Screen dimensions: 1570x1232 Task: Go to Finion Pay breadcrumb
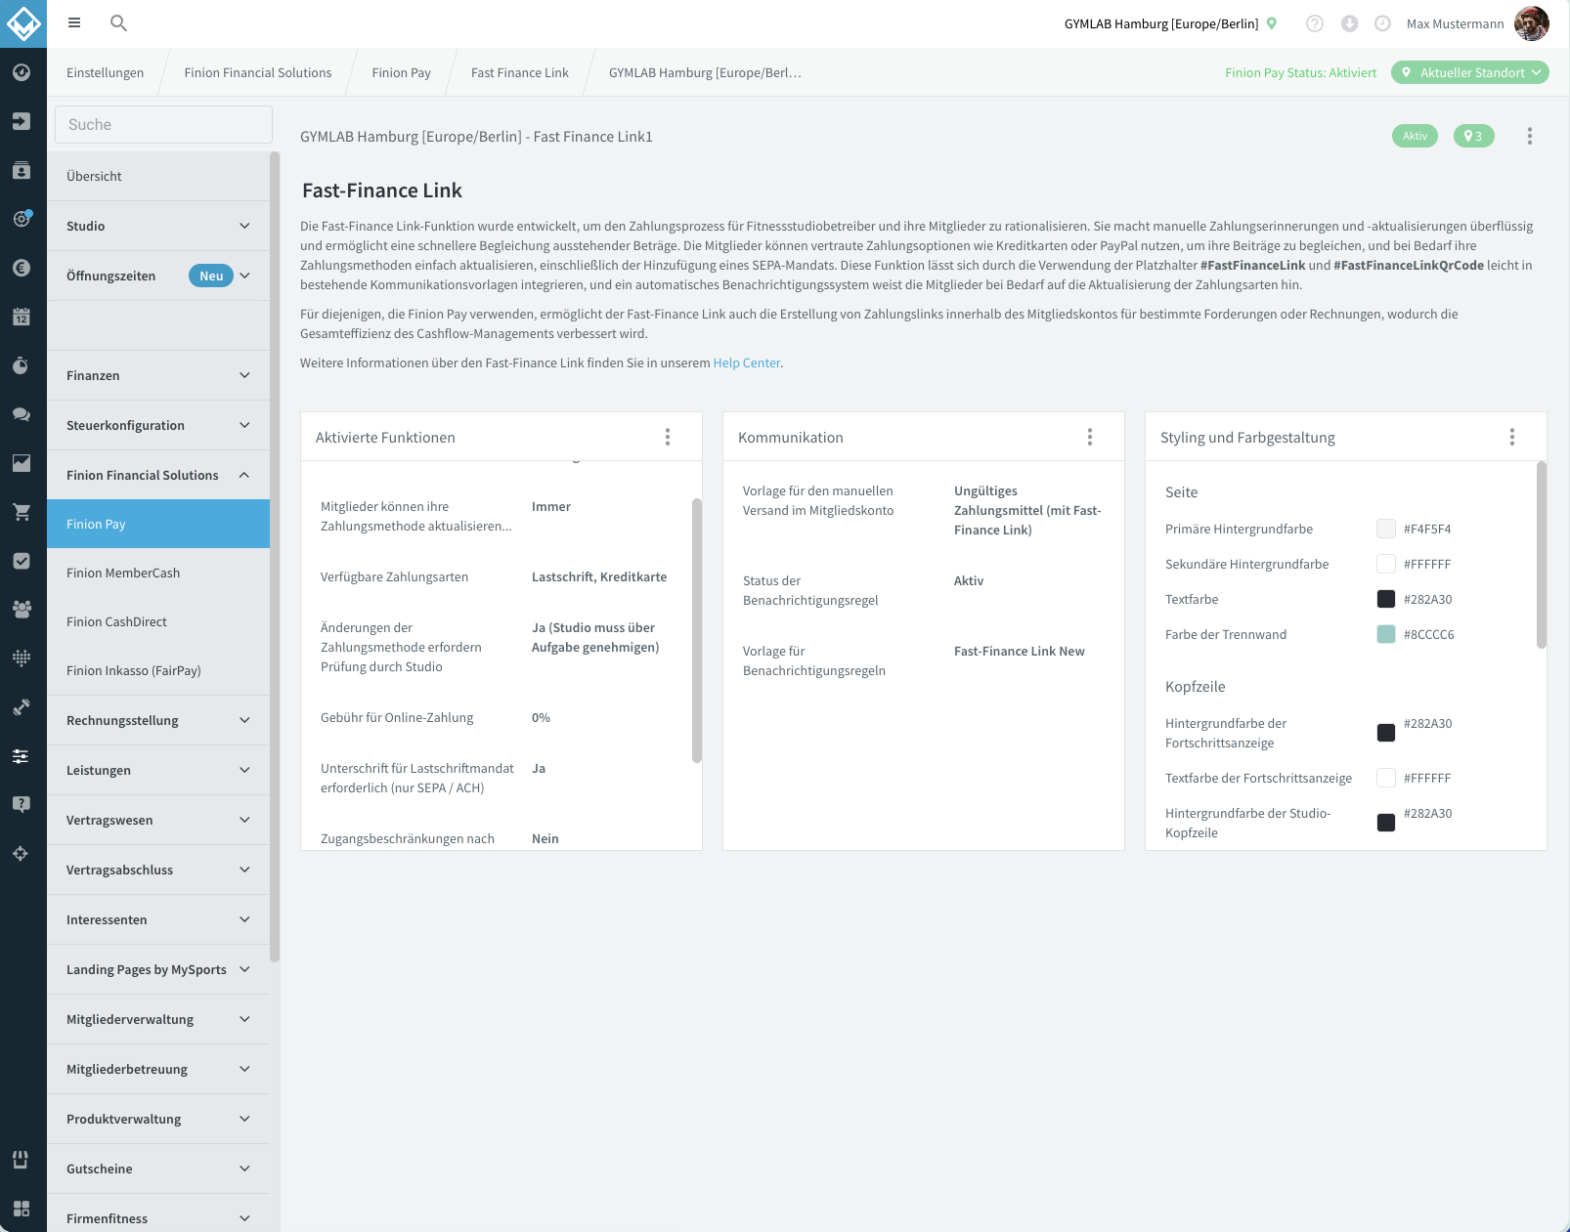[x=401, y=72]
